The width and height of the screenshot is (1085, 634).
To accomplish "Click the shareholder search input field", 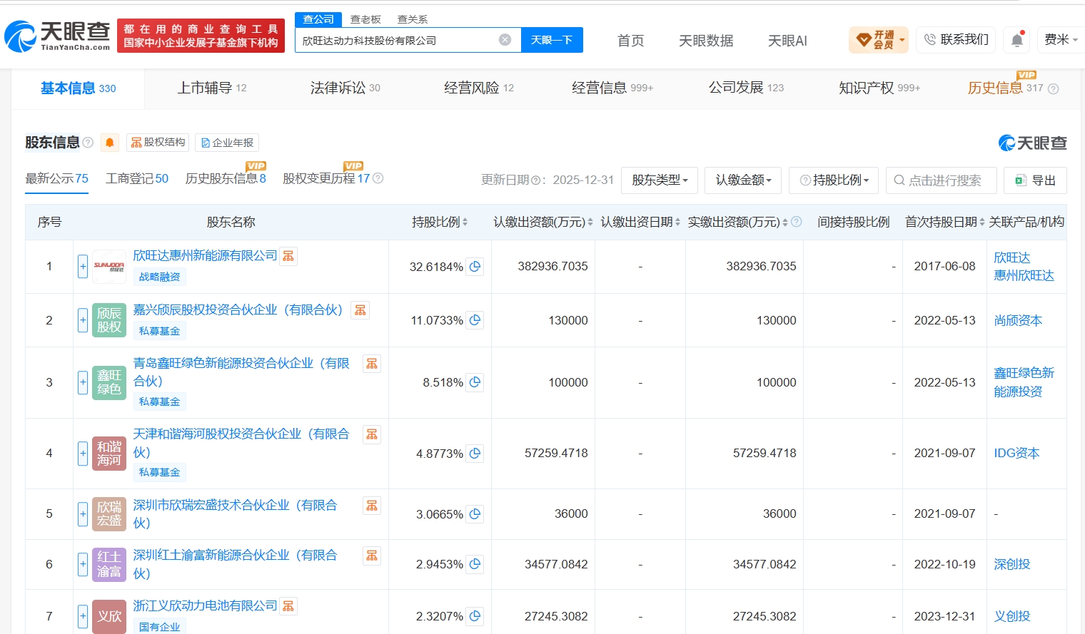I will [x=941, y=180].
